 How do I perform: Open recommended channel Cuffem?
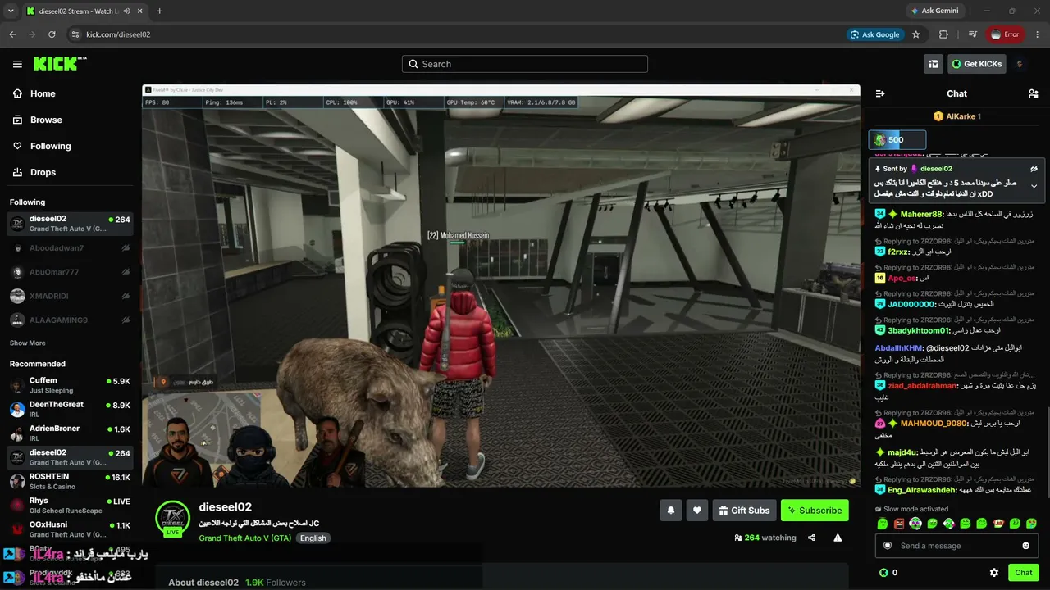click(70, 385)
